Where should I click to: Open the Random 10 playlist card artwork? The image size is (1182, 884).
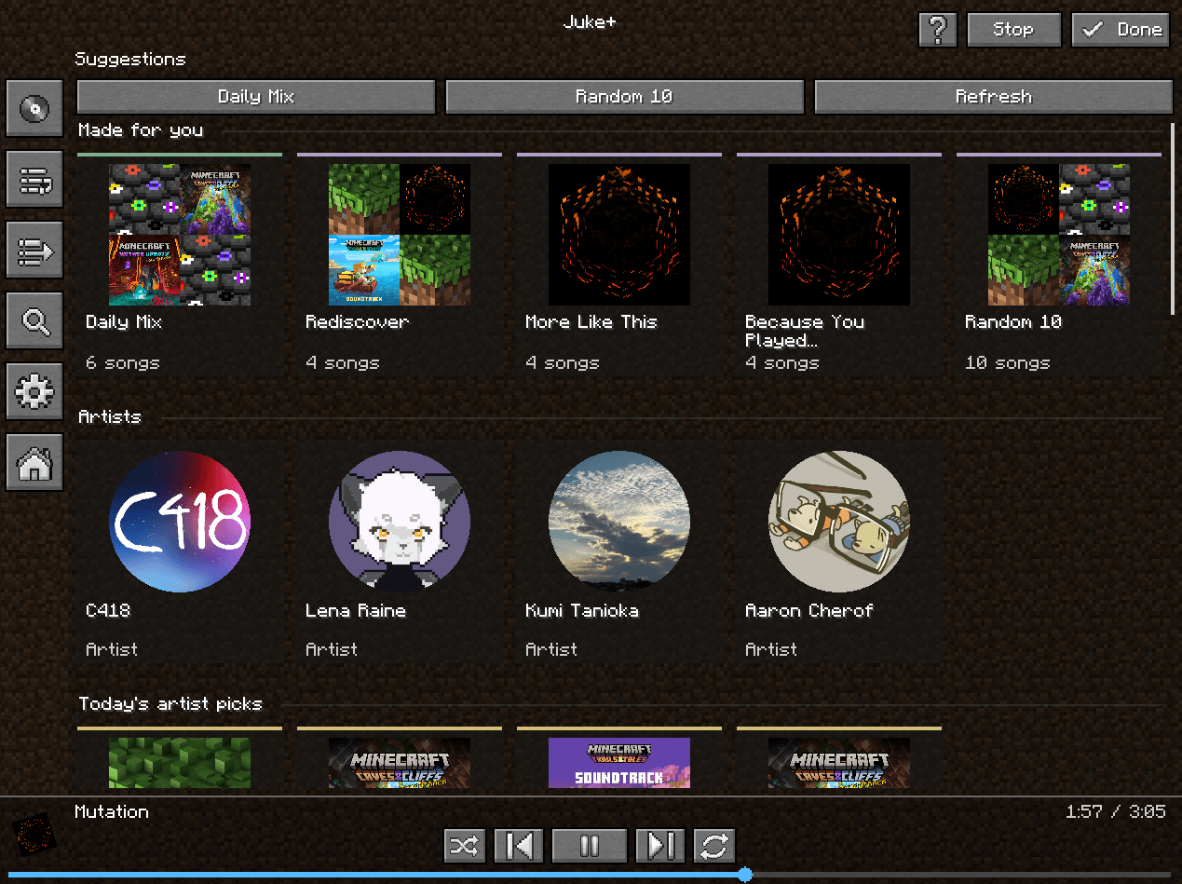coord(1059,235)
